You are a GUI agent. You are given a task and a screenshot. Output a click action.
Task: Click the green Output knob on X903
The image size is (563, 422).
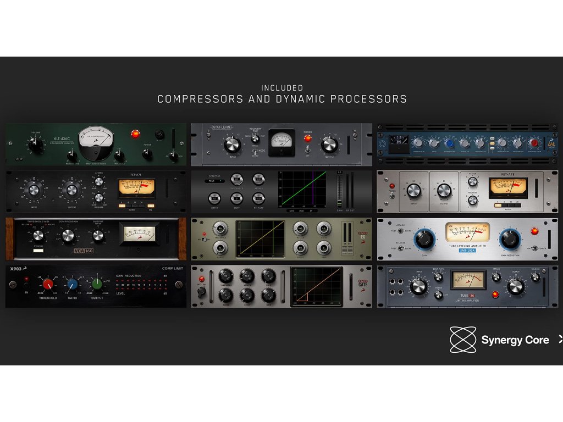click(97, 284)
